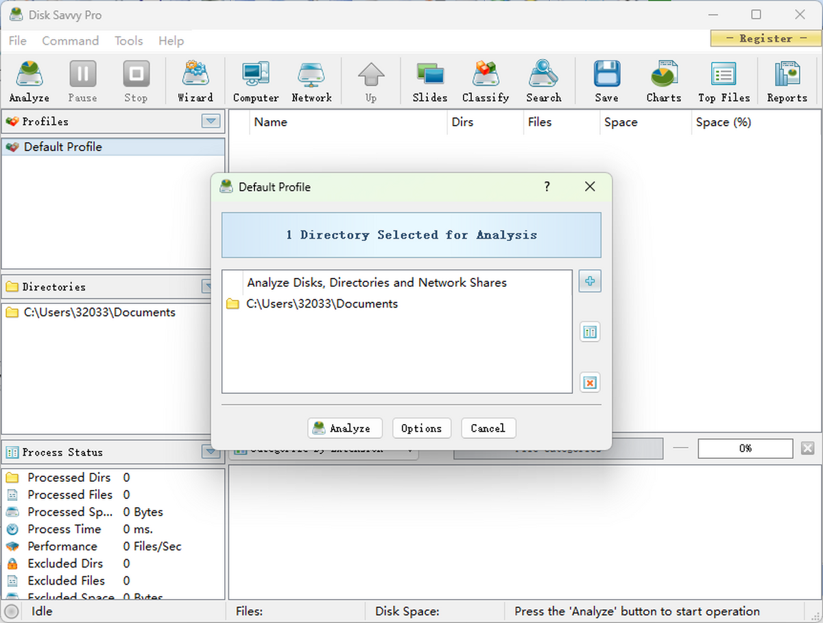The image size is (823, 623).
Task: Click the Network toolbar icon
Action: pyautogui.click(x=311, y=80)
